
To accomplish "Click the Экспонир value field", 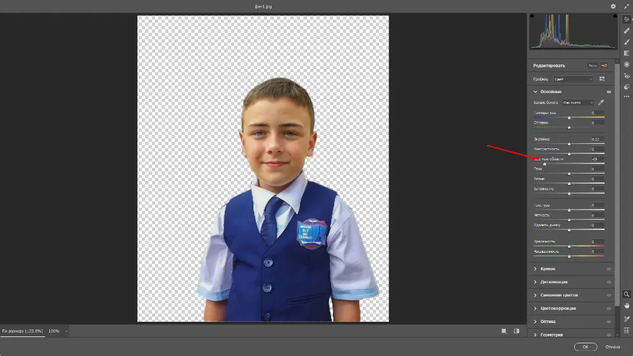I will coord(595,139).
